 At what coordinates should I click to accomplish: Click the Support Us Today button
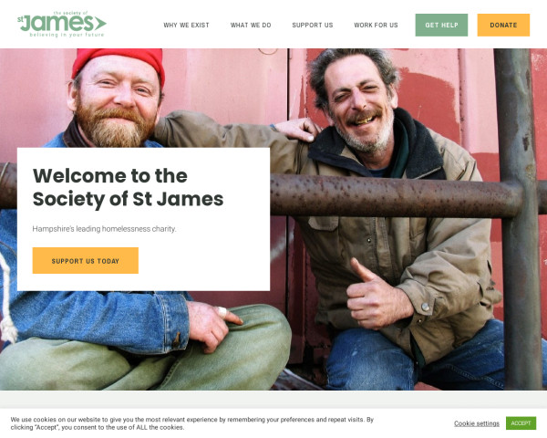pos(86,261)
